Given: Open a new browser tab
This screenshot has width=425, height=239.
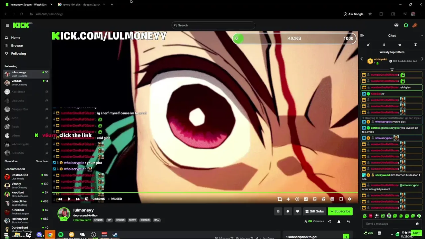Looking at the screenshot, I should pos(112,5).
